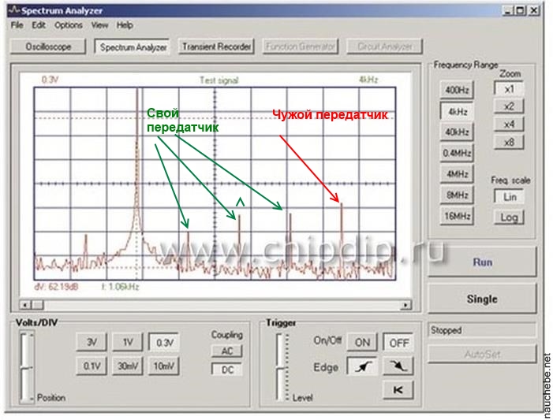Set frequency range to 16MHz
Screen dimensions: 553x420
point(457,216)
